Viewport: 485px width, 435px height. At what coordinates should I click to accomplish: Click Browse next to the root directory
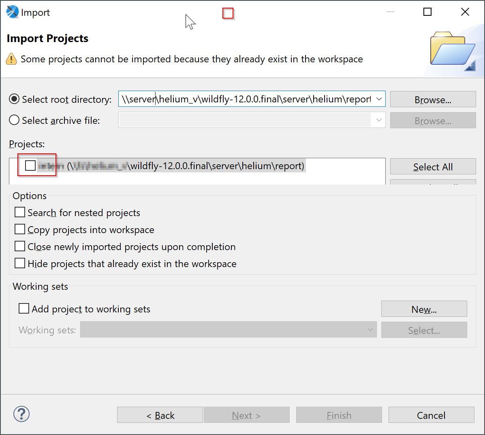tap(433, 99)
